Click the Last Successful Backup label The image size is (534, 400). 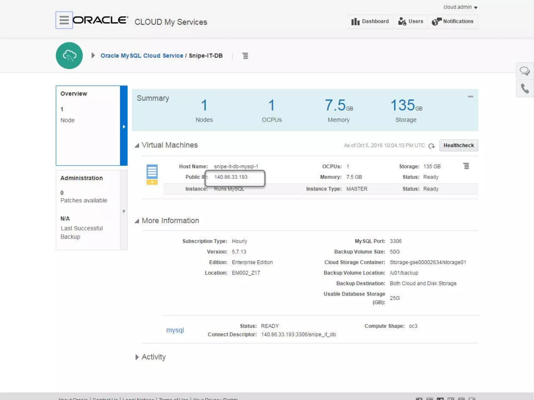(x=82, y=232)
